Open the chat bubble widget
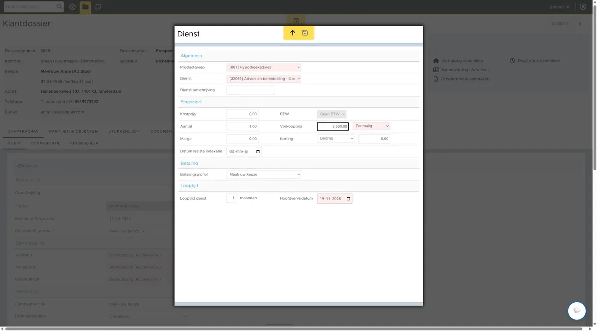Viewport: 597px width, 331px height. coord(577,310)
